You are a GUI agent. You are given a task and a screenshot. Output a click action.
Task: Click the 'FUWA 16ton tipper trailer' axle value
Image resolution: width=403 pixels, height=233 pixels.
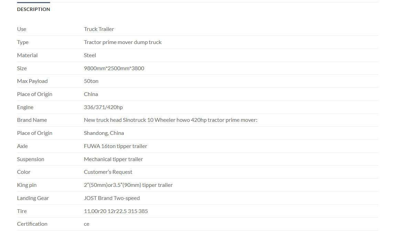coord(116,146)
